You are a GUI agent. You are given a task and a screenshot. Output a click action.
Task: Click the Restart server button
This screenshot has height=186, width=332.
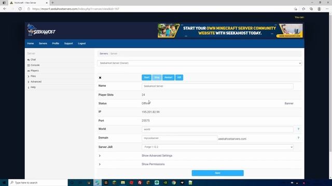(x=168, y=78)
